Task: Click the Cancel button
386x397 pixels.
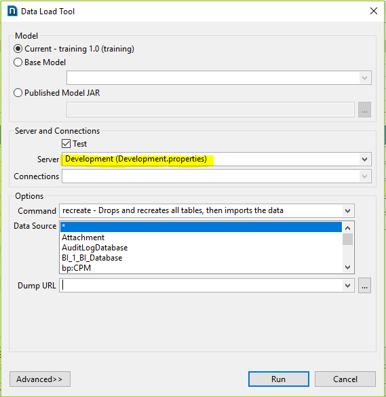Action: coord(345,379)
